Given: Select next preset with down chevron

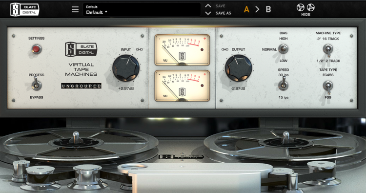Looking at the screenshot, I should coord(208,13).
